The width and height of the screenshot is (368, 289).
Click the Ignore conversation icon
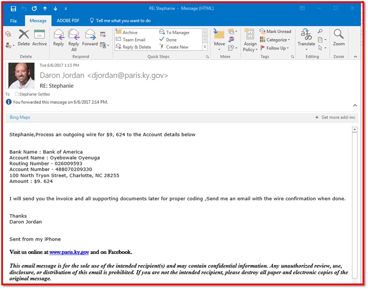pyautogui.click(x=8, y=34)
